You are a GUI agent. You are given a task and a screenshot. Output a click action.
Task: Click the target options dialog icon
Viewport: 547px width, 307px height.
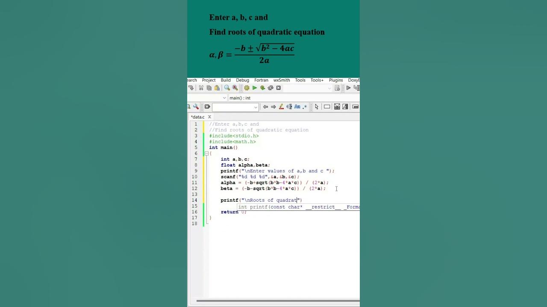point(337,88)
